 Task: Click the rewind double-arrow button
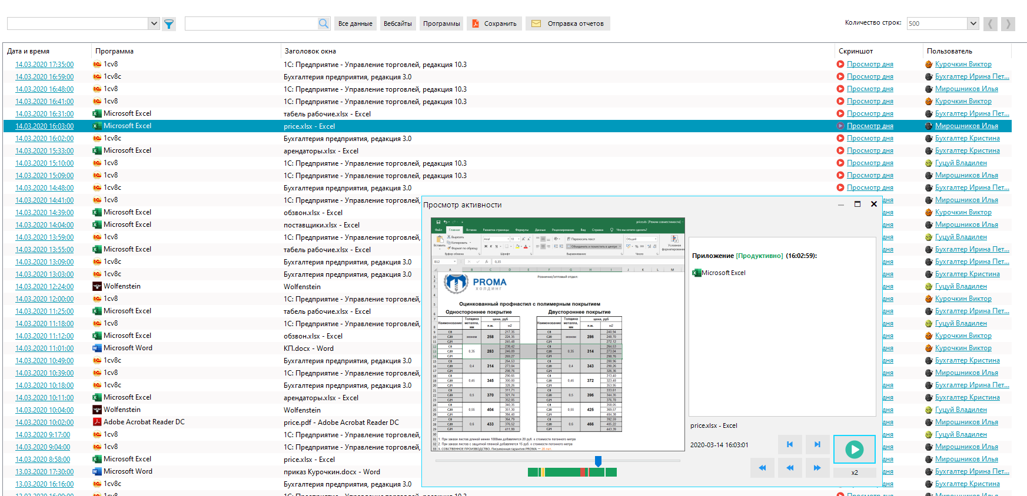(762, 468)
